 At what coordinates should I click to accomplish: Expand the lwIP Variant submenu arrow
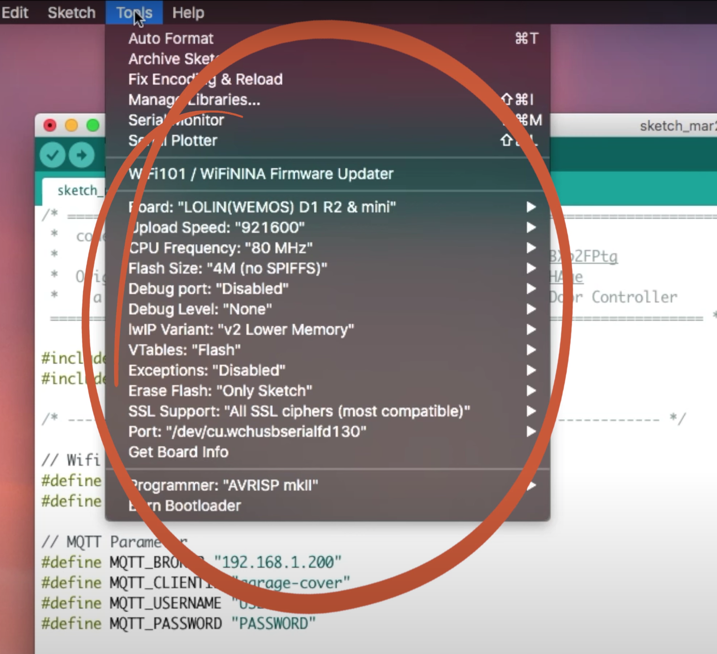(x=531, y=329)
